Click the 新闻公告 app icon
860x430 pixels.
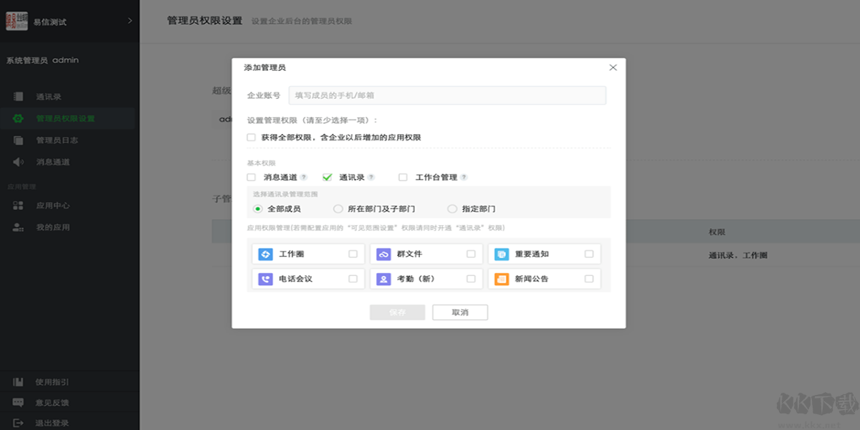pos(503,279)
